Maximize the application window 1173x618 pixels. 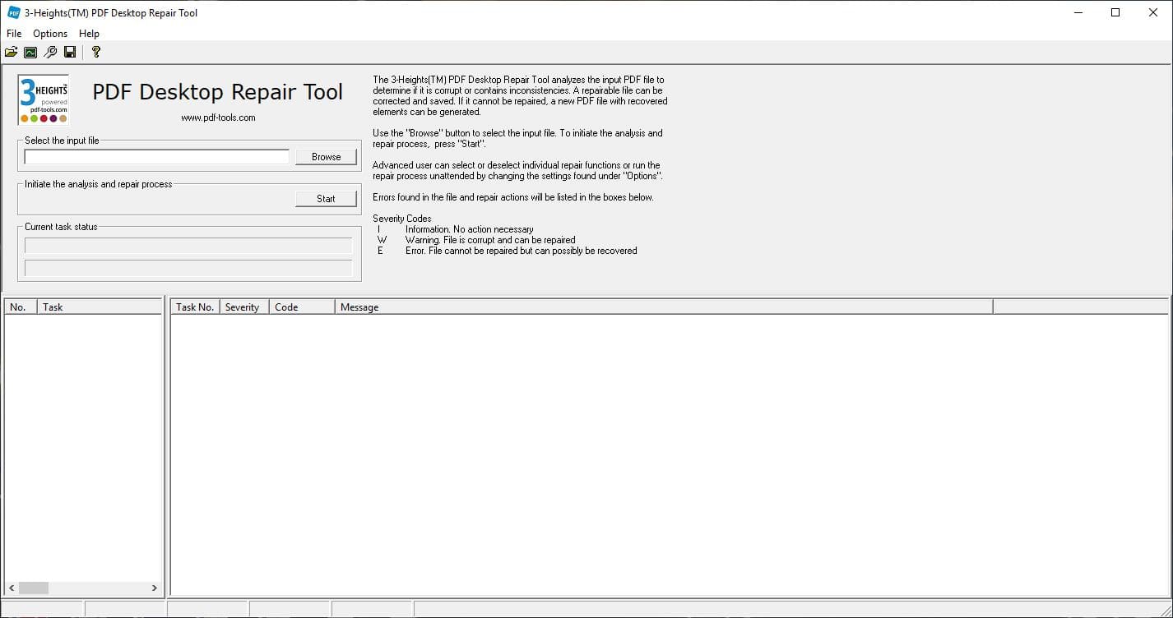click(1115, 12)
